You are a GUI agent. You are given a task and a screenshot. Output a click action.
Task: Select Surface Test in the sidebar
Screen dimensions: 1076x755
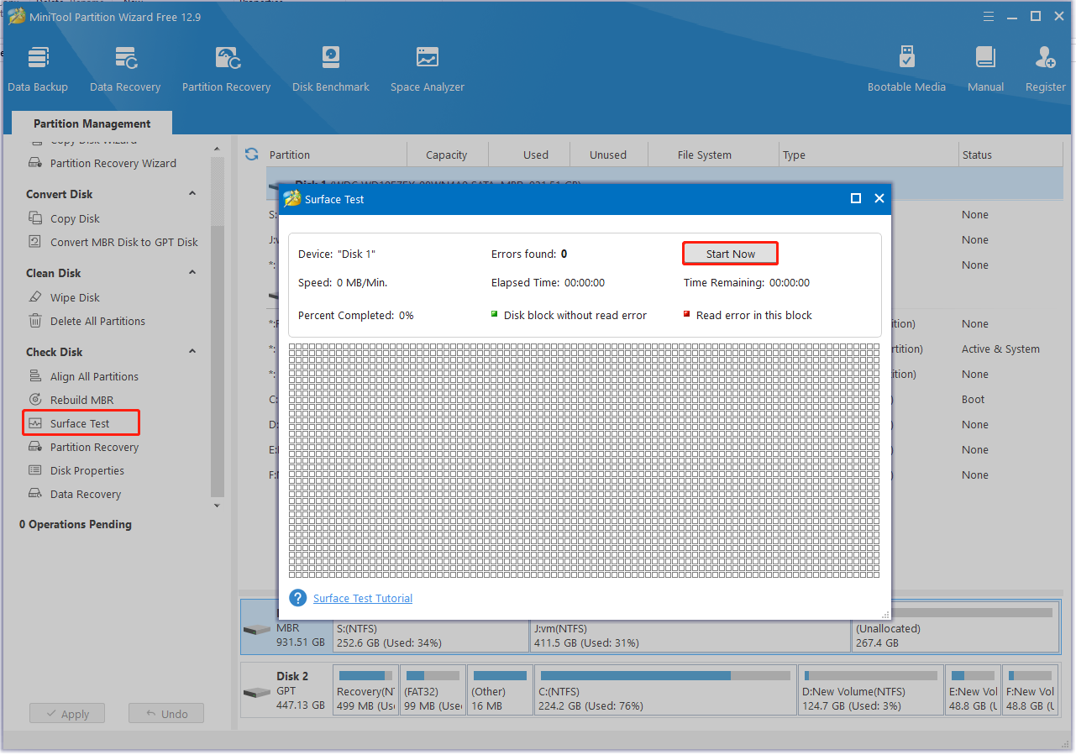pos(80,423)
